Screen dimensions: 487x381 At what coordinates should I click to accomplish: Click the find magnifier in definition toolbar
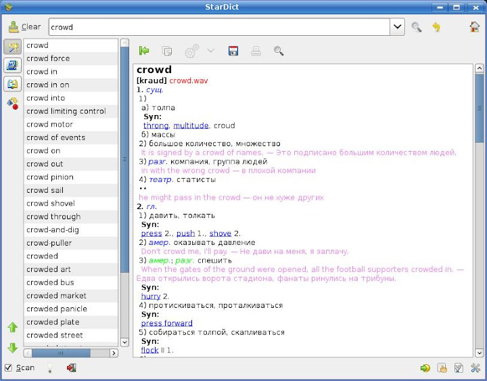pos(279,51)
